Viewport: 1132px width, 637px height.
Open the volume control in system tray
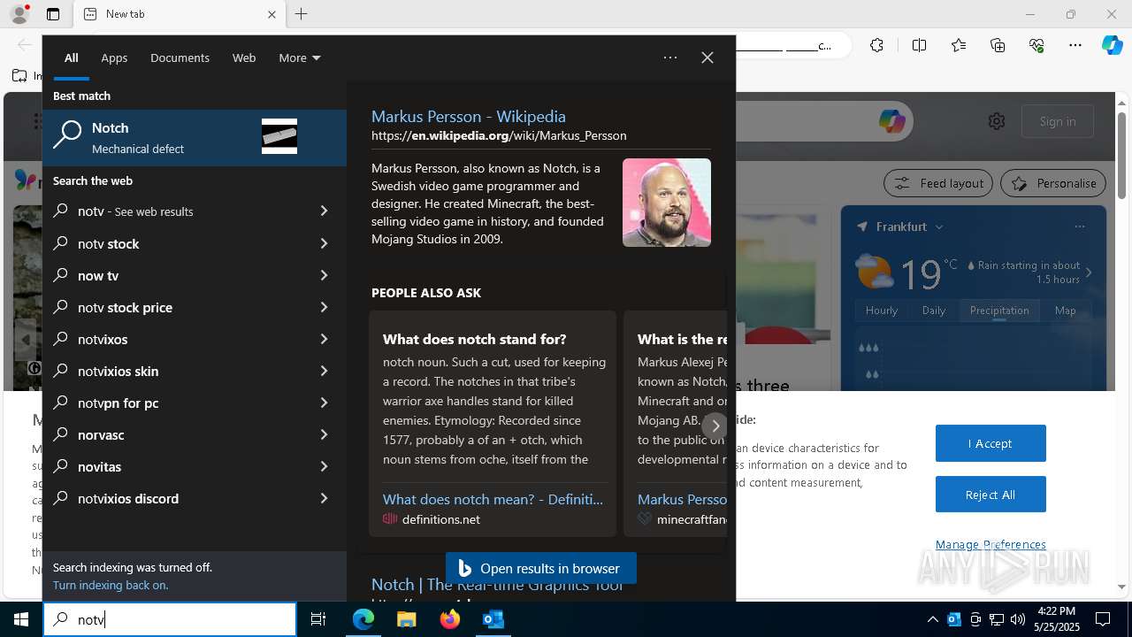pyautogui.click(x=1017, y=619)
